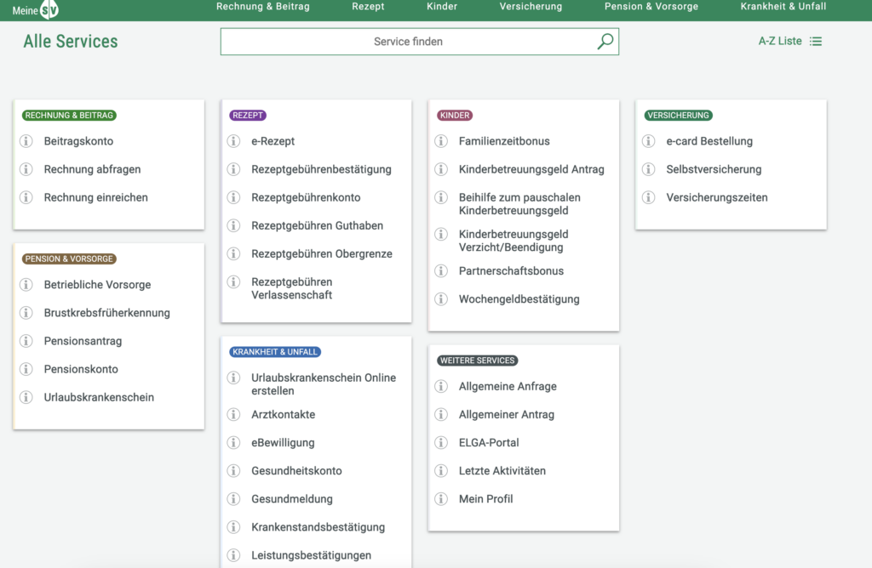Show info for ELGA-Portal
Viewport: 872px width, 568px height.
[x=441, y=442]
